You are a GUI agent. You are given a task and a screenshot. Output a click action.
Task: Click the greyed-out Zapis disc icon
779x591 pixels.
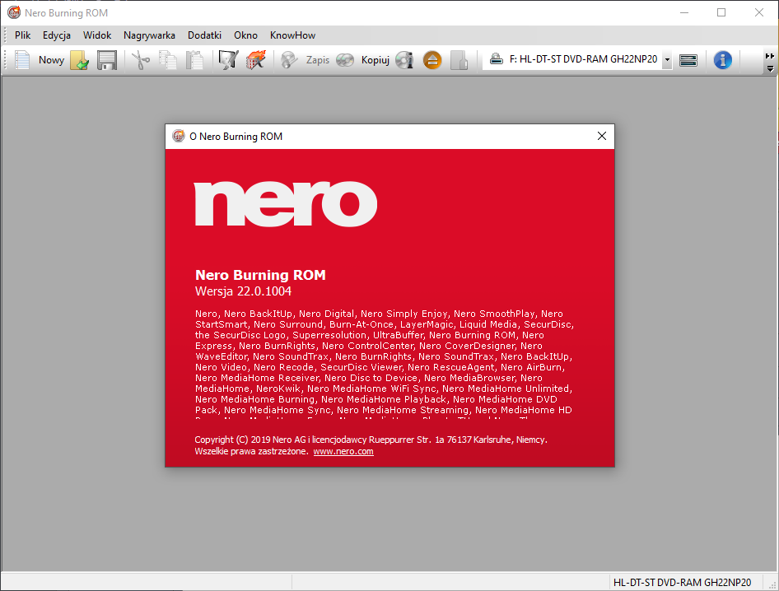point(289,60)
